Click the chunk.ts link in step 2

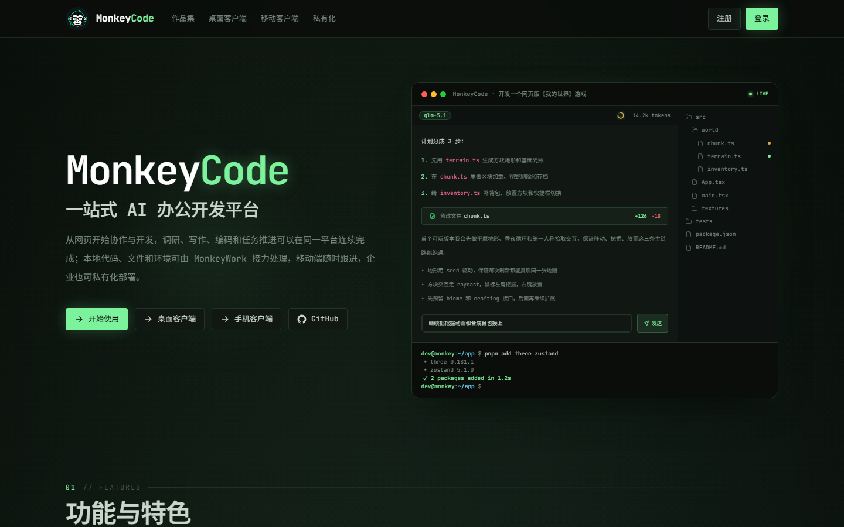click(454, 177)
